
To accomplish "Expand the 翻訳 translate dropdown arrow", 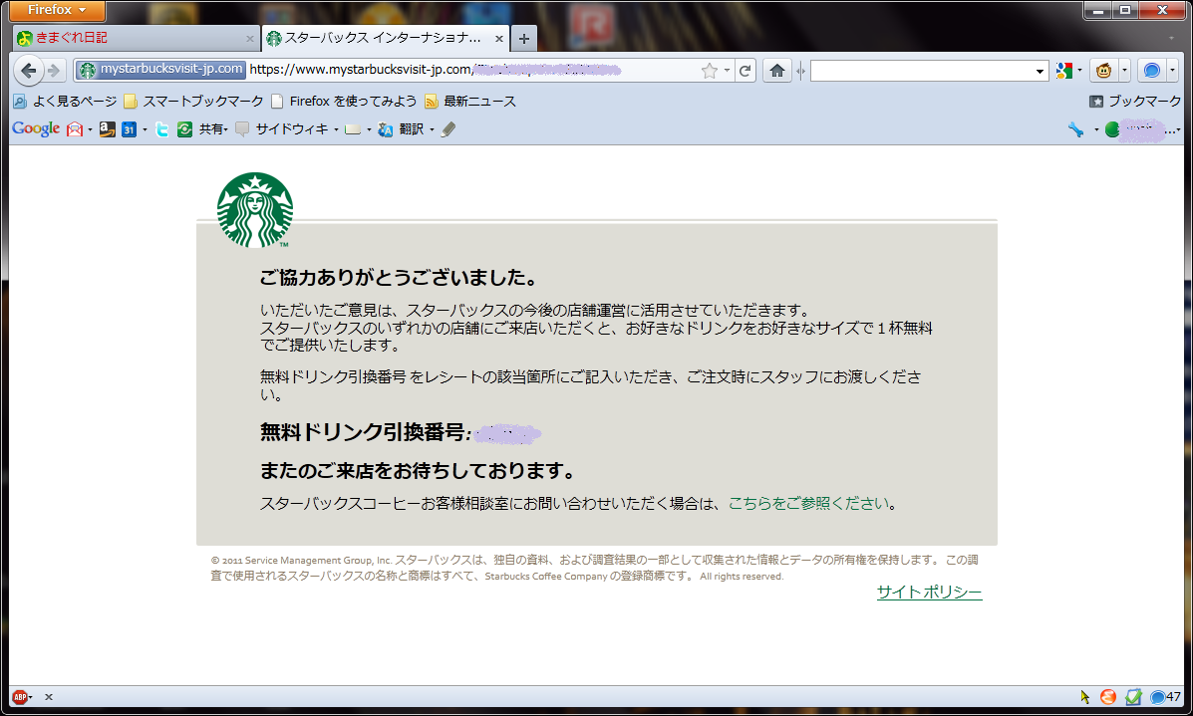I will click(x=432, y=130).
